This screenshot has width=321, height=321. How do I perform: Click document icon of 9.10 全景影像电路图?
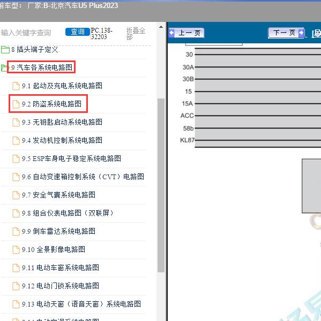(x=16, y=250)
